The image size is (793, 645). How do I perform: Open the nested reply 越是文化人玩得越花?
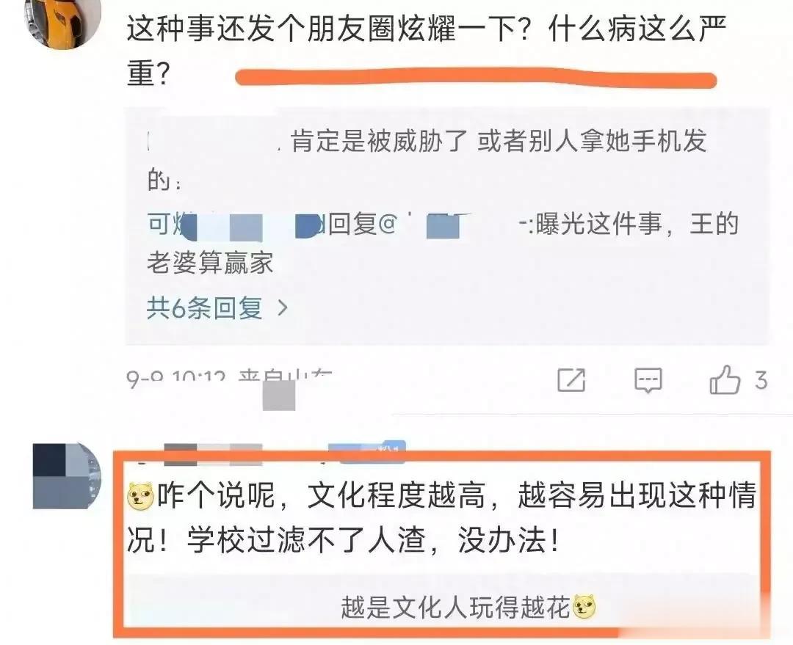(x=468, y=607)
